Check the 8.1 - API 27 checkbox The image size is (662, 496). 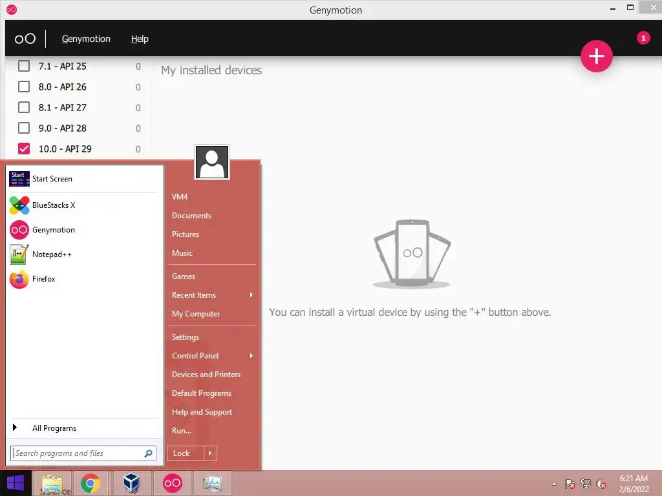coord(24,108)
